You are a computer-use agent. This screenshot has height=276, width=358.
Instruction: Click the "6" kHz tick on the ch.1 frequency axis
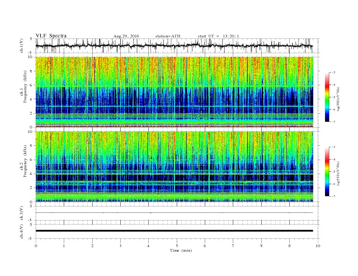point(32,85)
